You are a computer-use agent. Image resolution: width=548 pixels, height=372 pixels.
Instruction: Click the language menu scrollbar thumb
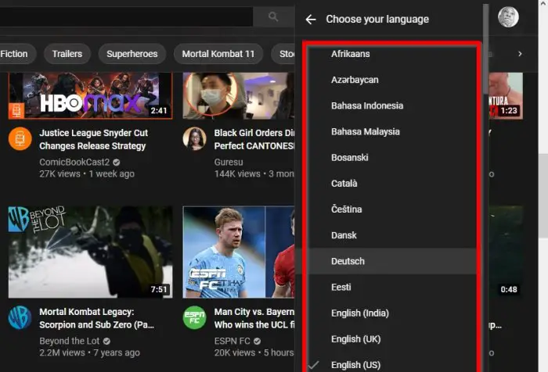coord(485,49)
